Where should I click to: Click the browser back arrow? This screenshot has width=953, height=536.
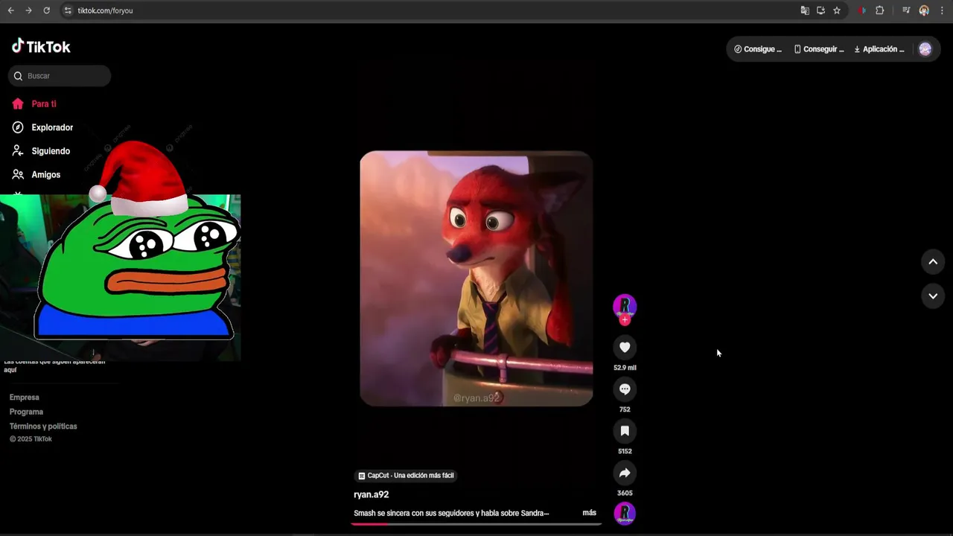(x=10, y=10)
